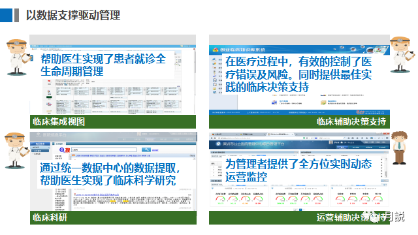The height and width of the screenshot is (235, 418).
Task: Click the QR code icon in platform header
Action: [x=331, y=143]
